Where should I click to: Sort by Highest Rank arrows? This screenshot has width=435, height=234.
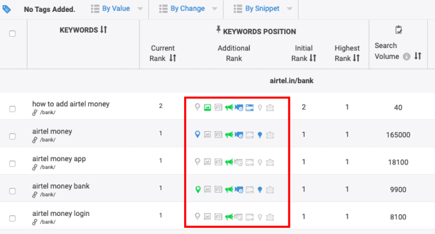(x=356, y=58)
